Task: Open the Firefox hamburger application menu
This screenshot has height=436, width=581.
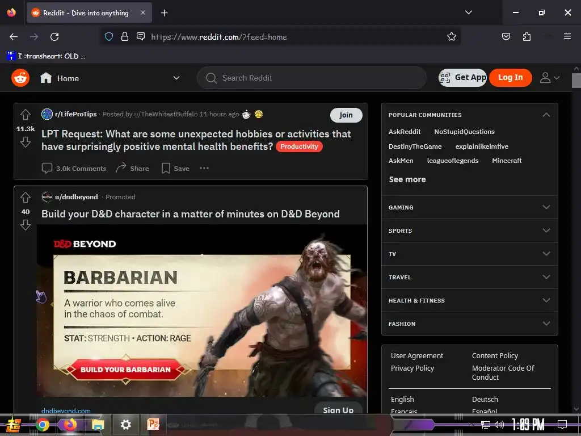Action: [x=567, y=36]
